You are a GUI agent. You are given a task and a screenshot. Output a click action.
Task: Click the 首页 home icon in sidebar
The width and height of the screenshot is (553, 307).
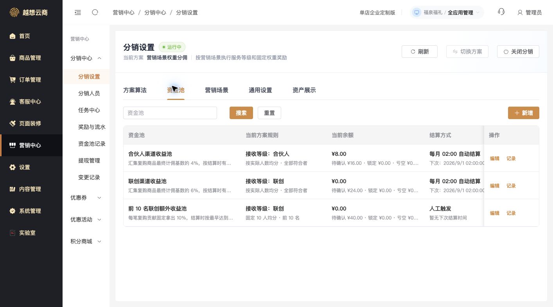tap(13, 36)
